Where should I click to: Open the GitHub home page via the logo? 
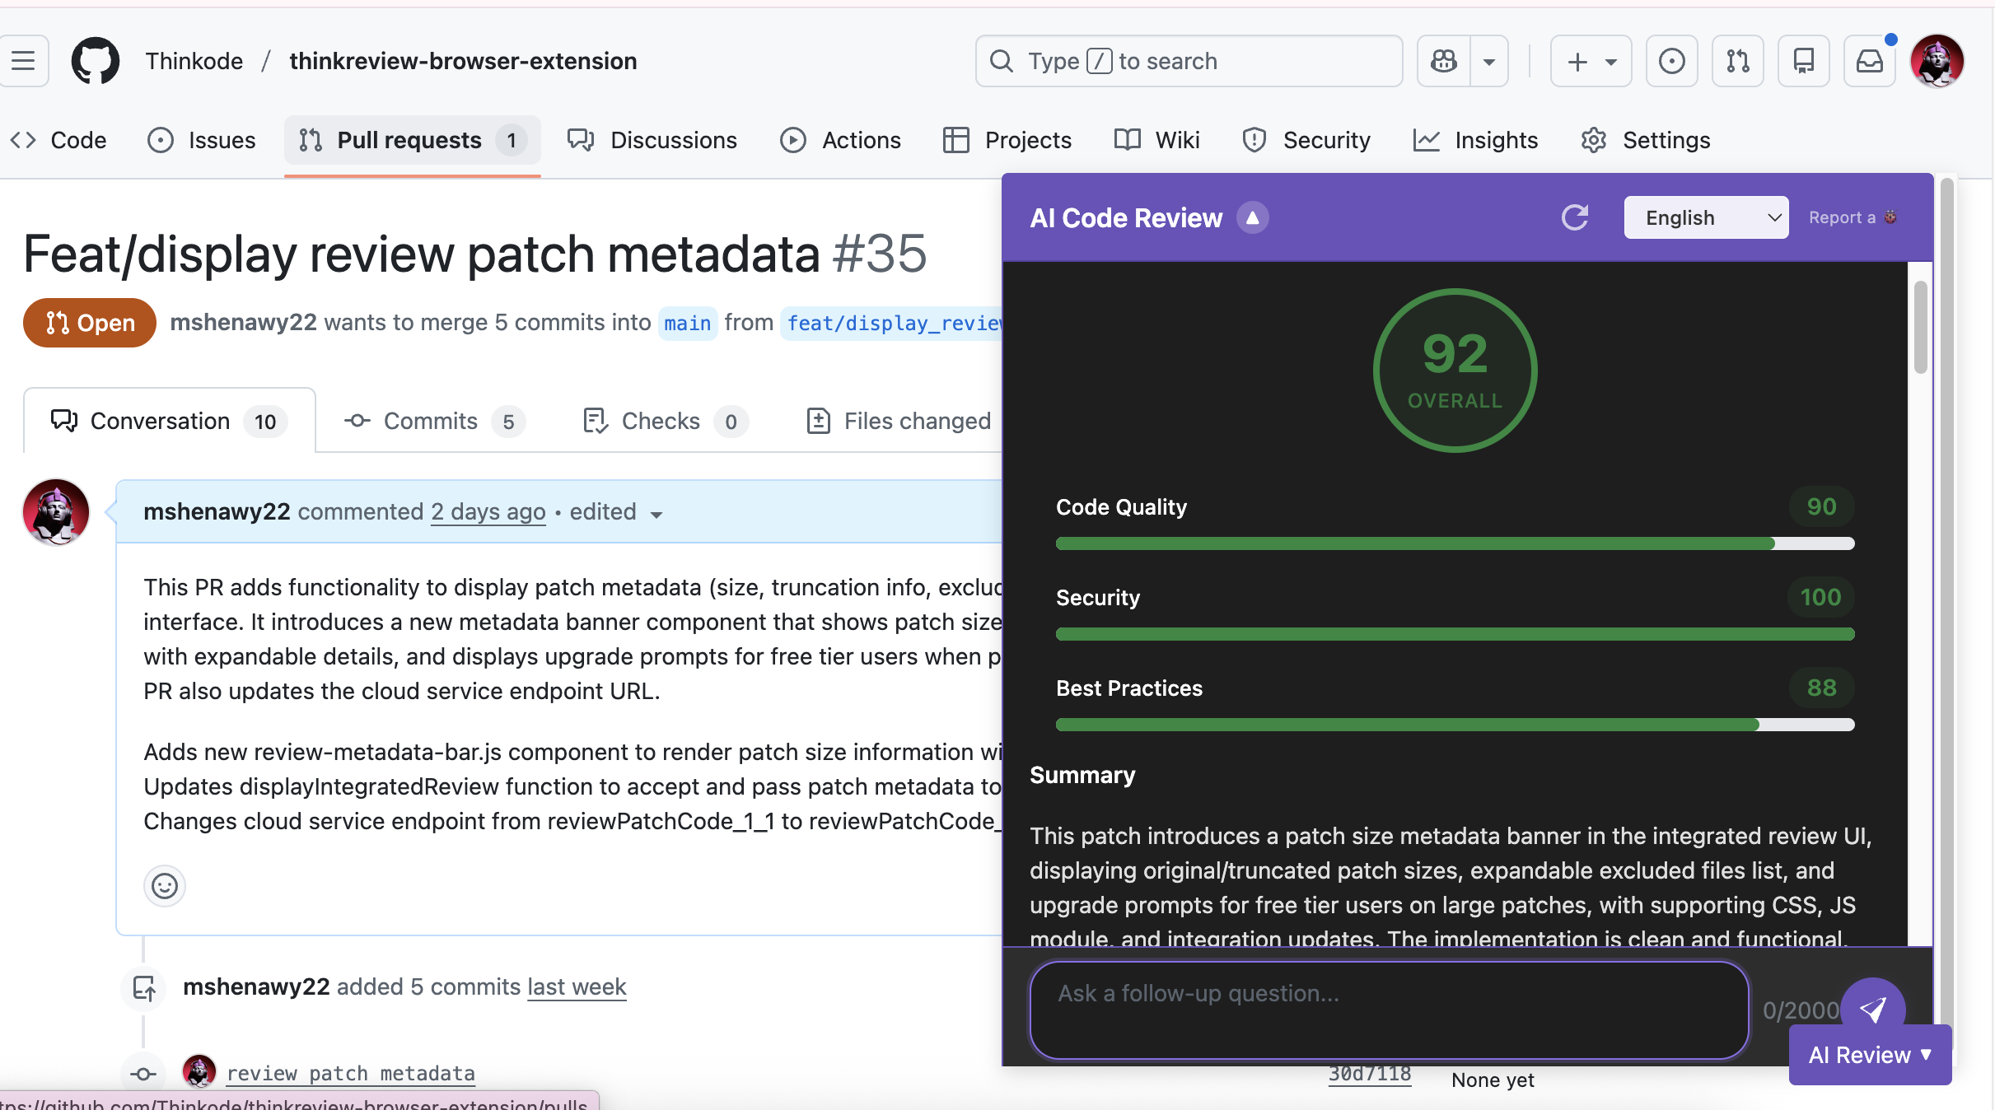coord(95,61)
